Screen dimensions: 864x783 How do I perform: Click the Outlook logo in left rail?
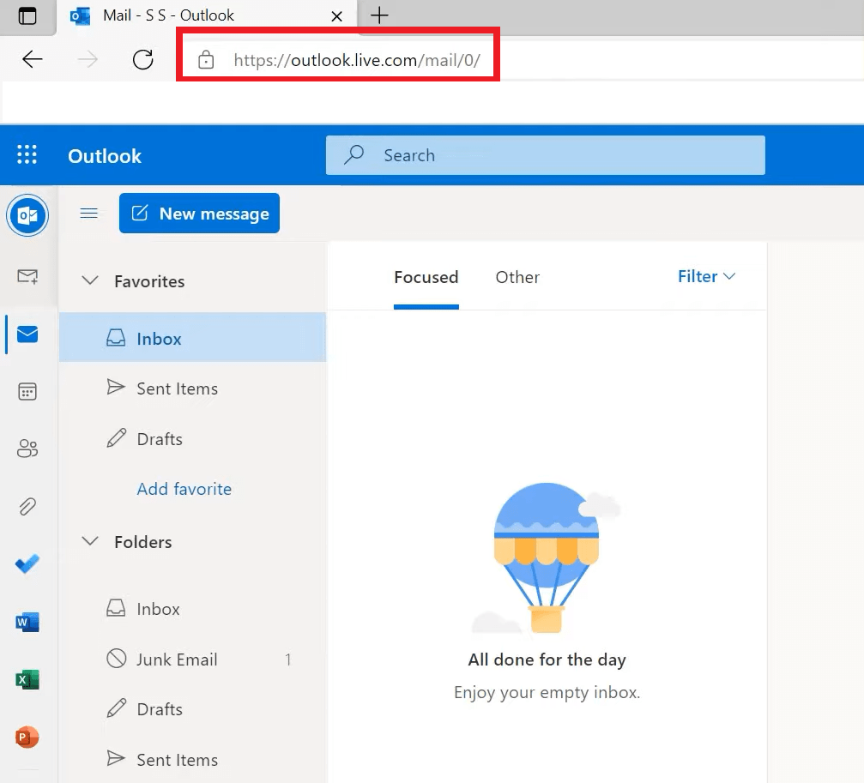click(x=27, y=215)
